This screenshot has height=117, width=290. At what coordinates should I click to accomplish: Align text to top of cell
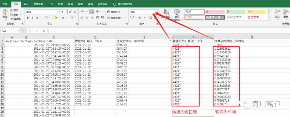tap(82, 12)
